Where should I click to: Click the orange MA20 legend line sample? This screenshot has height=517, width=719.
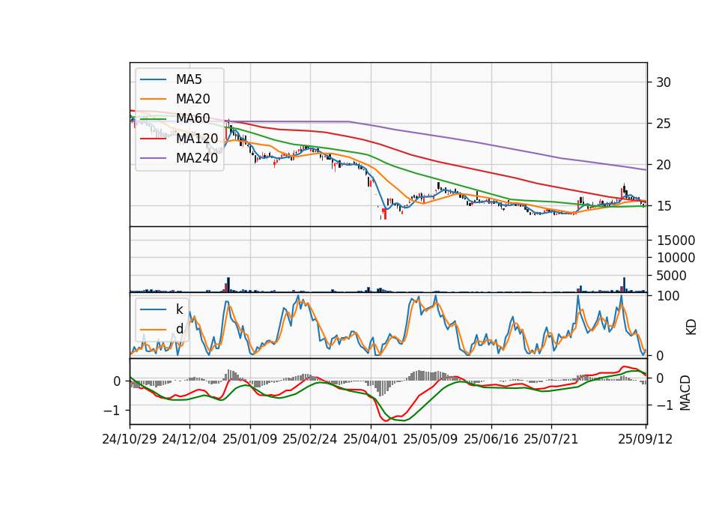[x=153, y=99]
